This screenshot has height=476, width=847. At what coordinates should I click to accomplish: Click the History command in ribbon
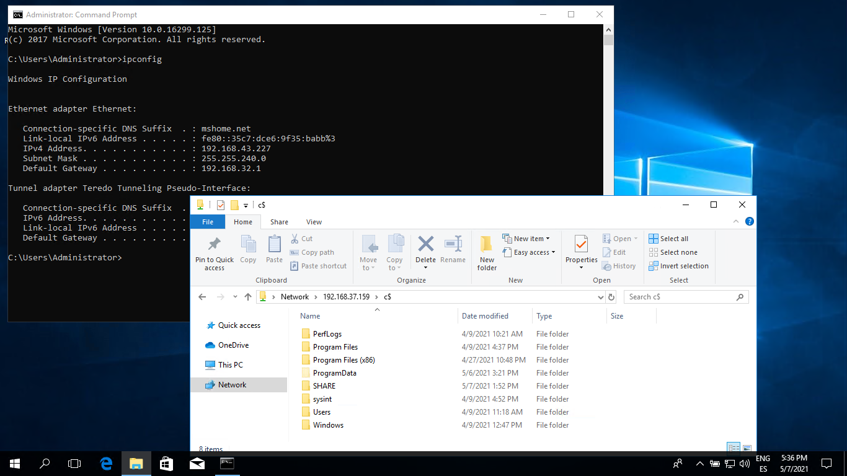(619, 266)
